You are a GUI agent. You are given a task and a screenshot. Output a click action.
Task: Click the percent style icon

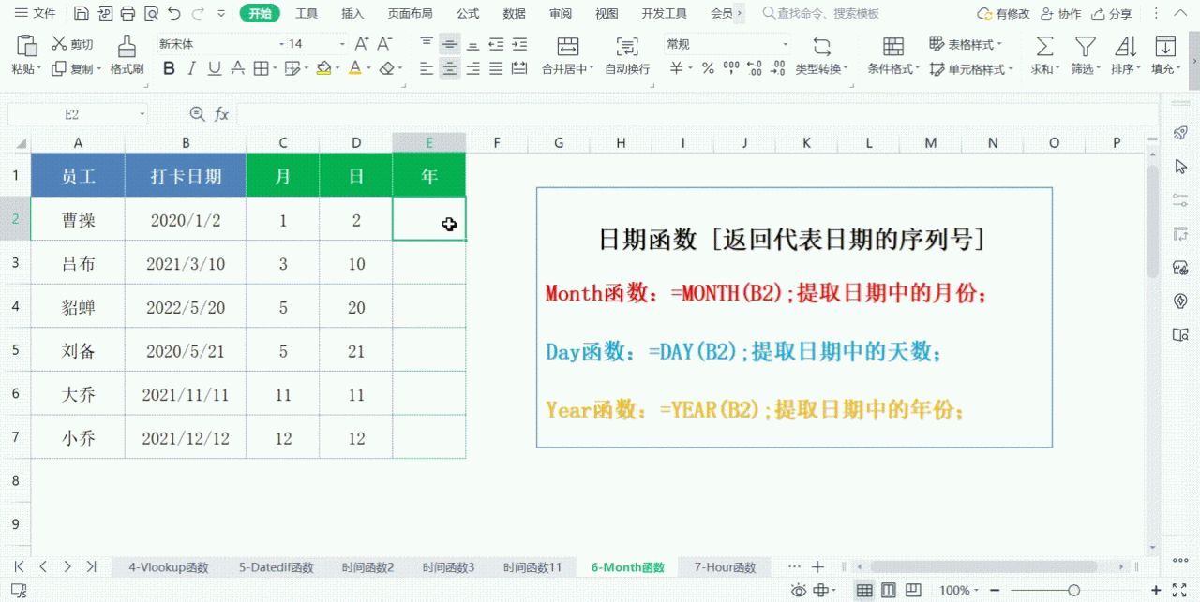click(708, 68)
